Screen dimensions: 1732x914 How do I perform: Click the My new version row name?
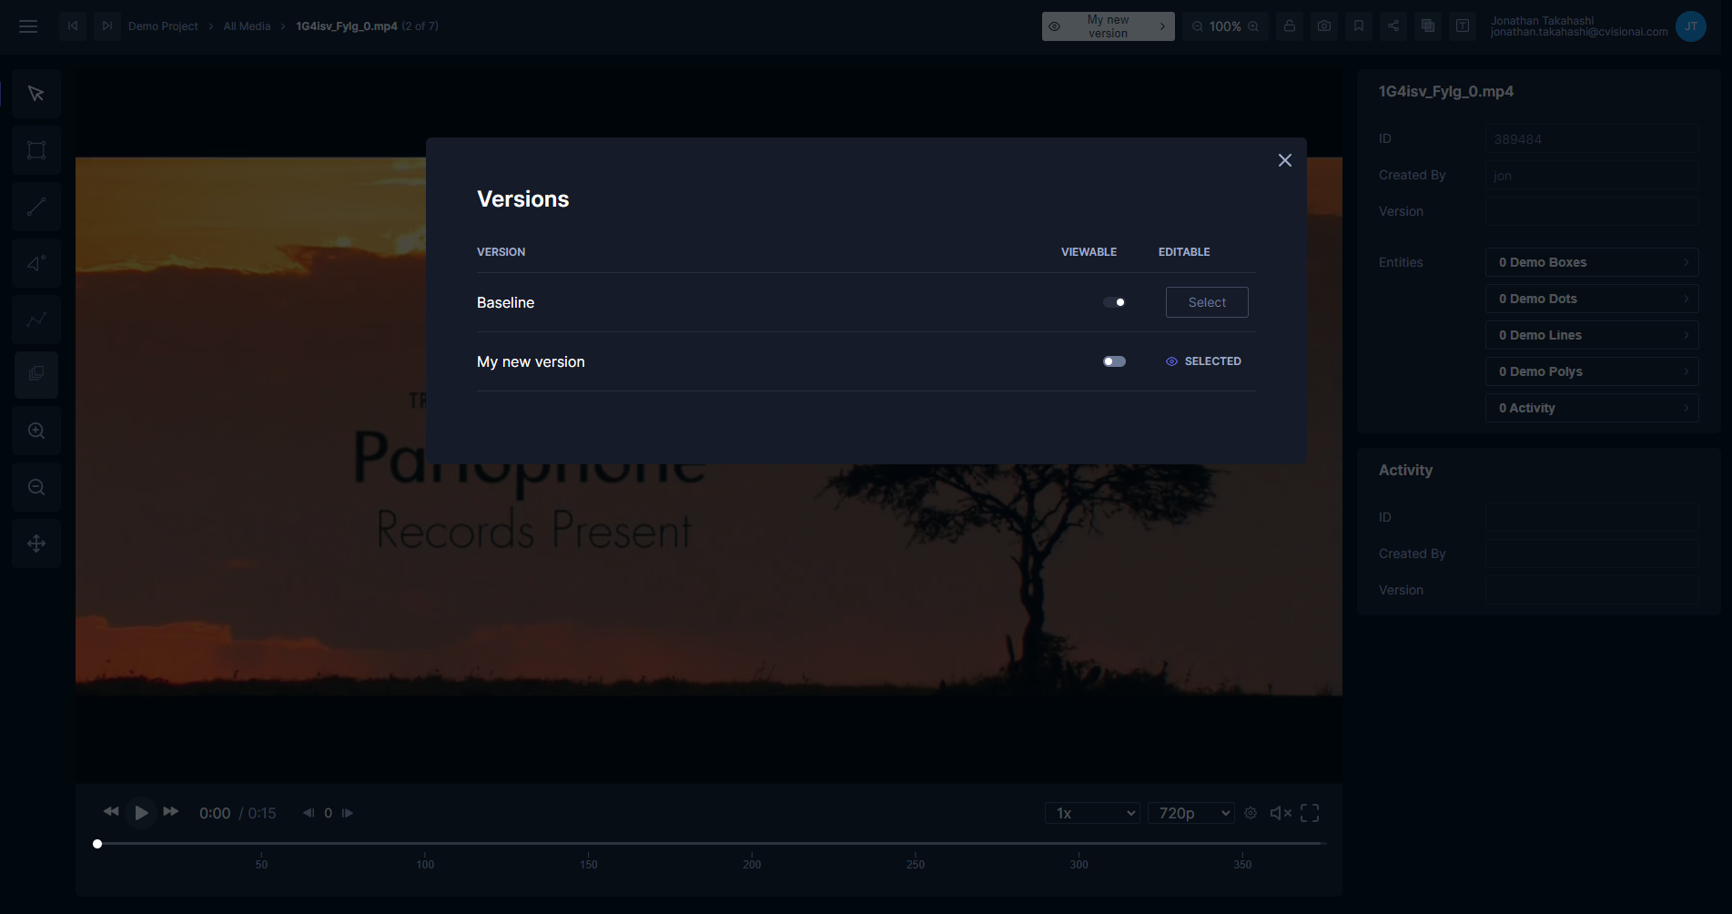point(531,361)
